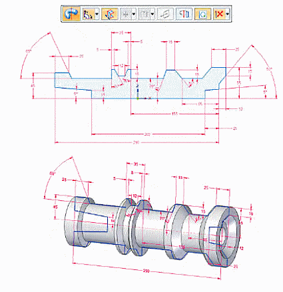Click the angle dimension options icon
The image size is (283, 292).
coord(89,15)
